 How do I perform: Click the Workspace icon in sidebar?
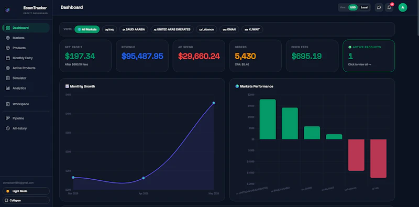click(x=8, y=104)
